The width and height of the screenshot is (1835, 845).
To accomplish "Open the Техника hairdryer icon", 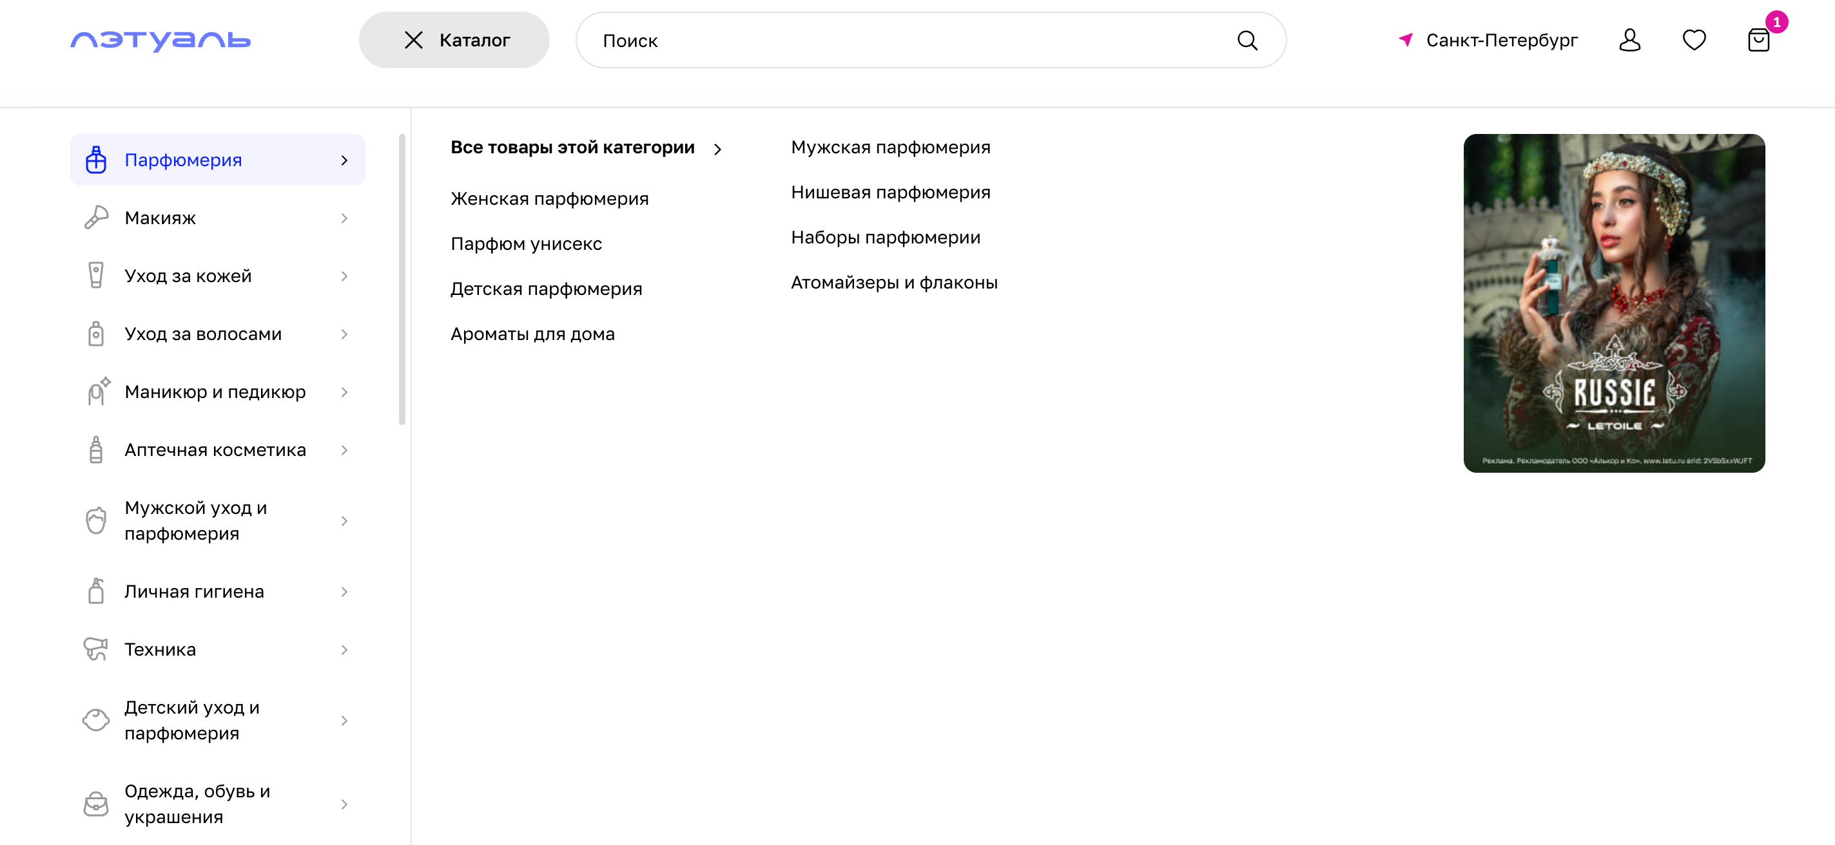I will [x=96, y=649].
